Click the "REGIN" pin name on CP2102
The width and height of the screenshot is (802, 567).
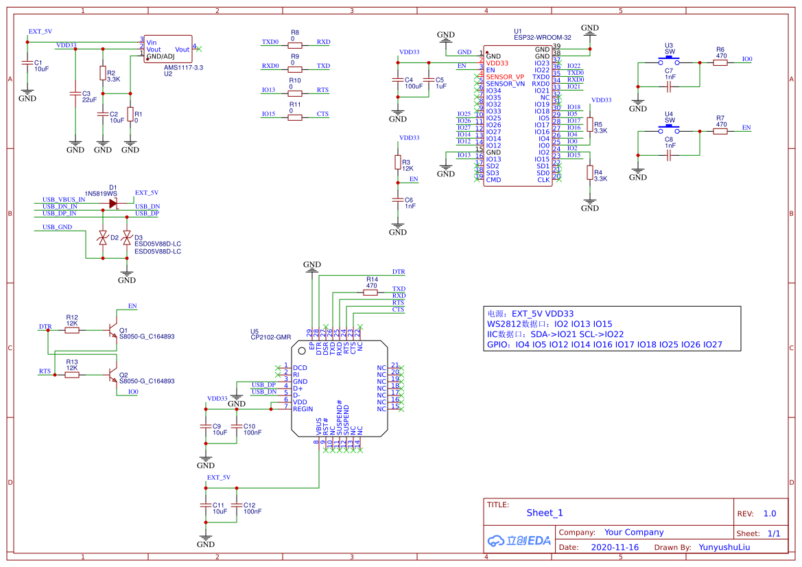(x=303, y=409)
